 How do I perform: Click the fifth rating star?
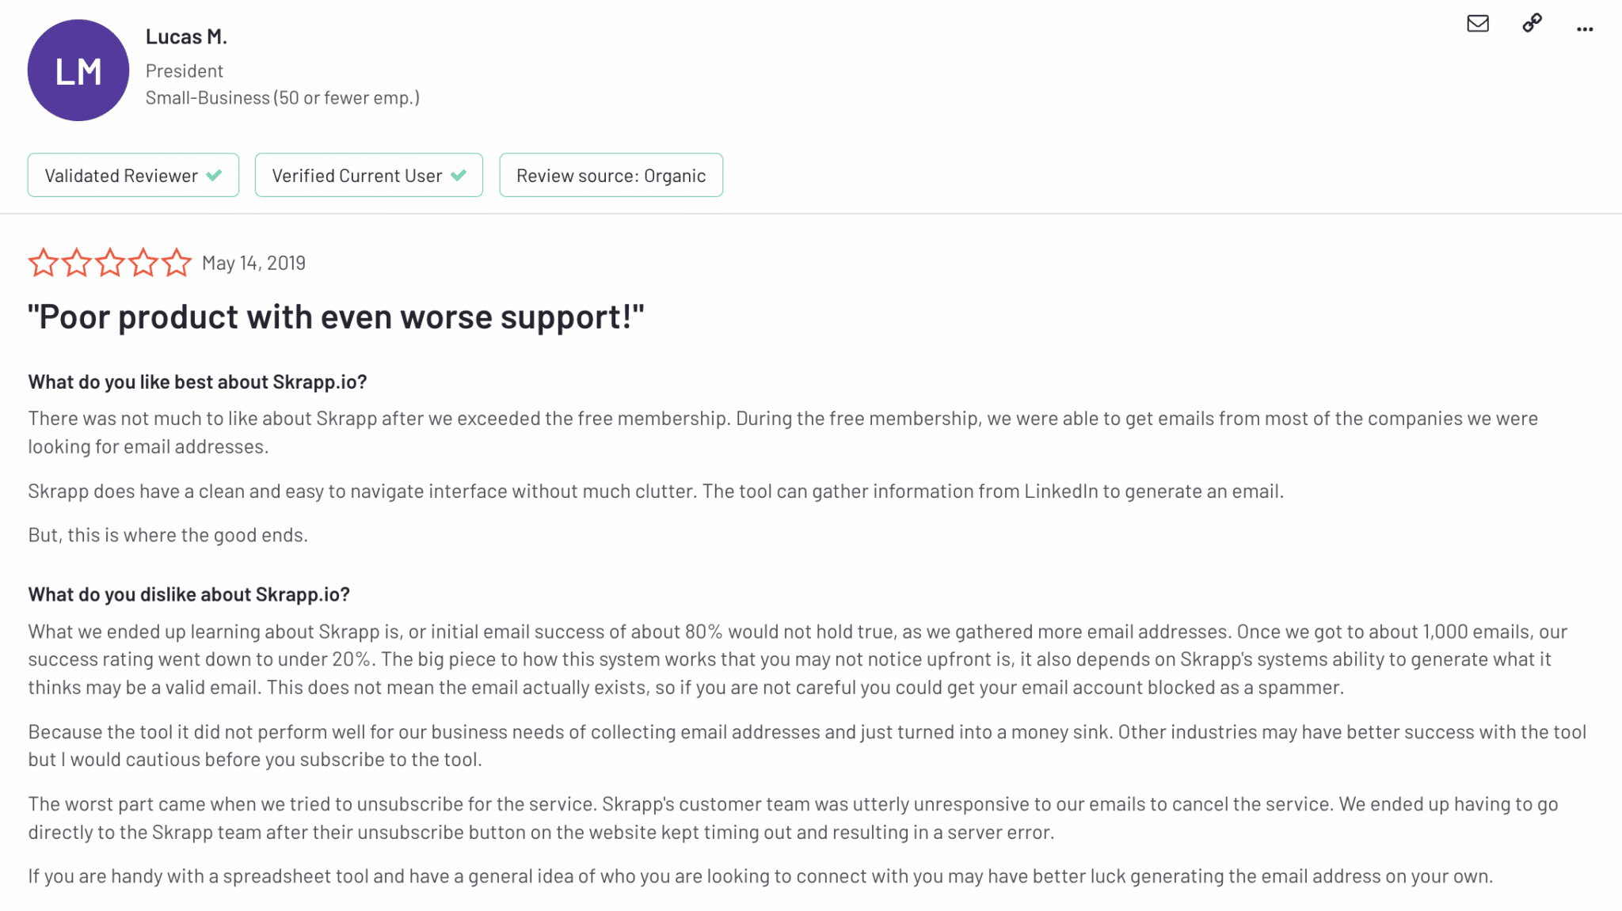[177, 263]
